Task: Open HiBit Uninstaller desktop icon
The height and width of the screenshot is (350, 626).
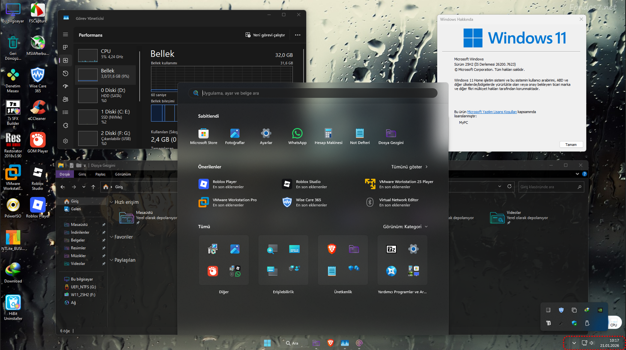Action: tap(13, 308)
